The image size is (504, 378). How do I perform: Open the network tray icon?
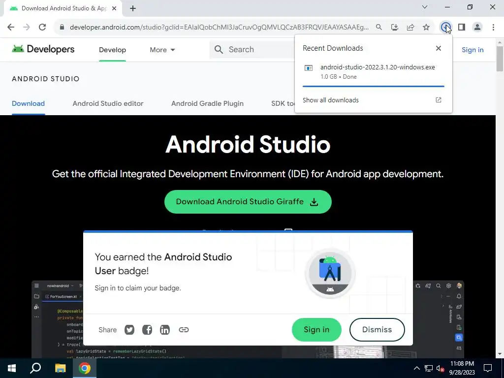click(429, 368)
